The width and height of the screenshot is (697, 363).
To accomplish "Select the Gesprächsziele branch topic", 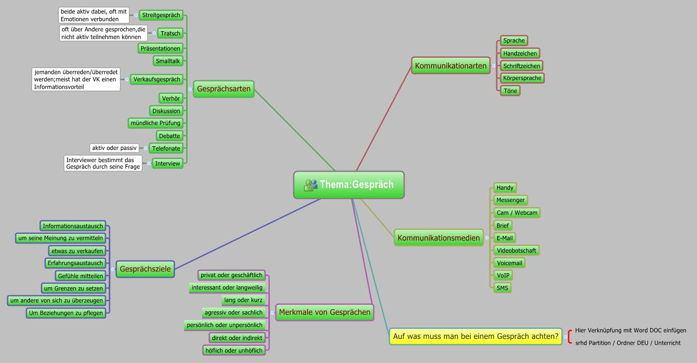I will click(x=145, y=269).
